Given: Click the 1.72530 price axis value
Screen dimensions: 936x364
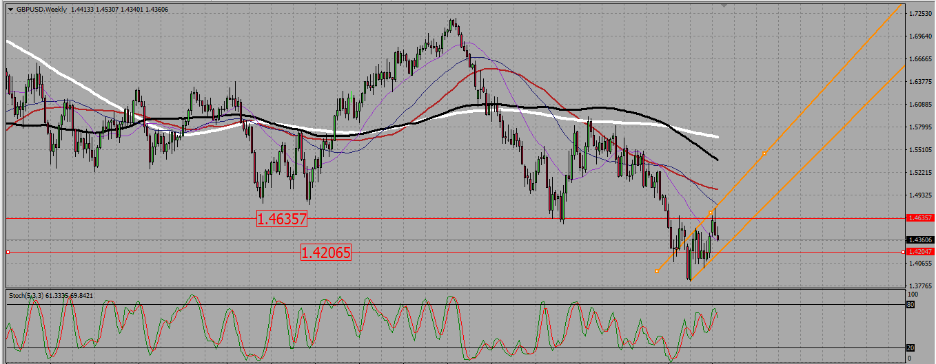Looking at the screenshot, I should (x=921, y=14).
